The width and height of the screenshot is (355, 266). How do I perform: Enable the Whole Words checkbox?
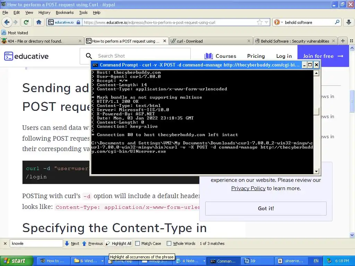tap(169, 243)
